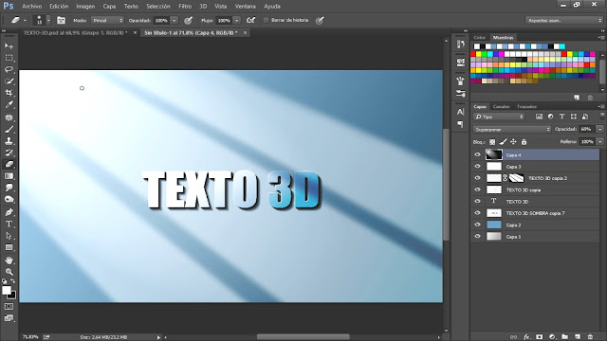This screenshot has width=607, height=341.
Task: Toggle visibility of TEXTO 3D copia layer
Action: tap(477, 189)
